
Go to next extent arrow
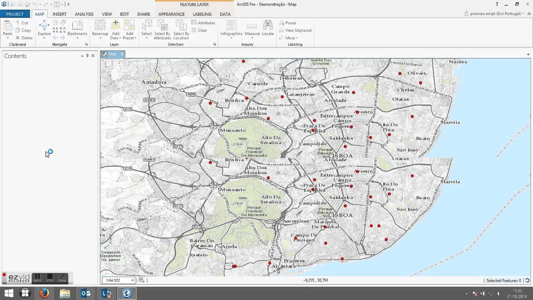pos(62,37)
